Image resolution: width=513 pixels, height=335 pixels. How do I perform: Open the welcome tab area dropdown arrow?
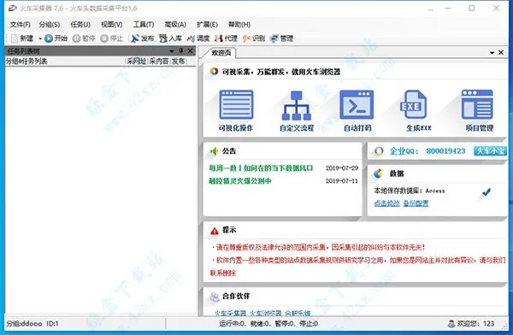coord(492,53)
